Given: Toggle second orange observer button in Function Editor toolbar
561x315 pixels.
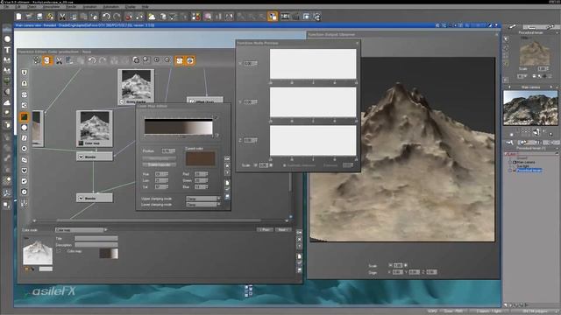Looking at the screenshot, I should click(x=190, y=60).
